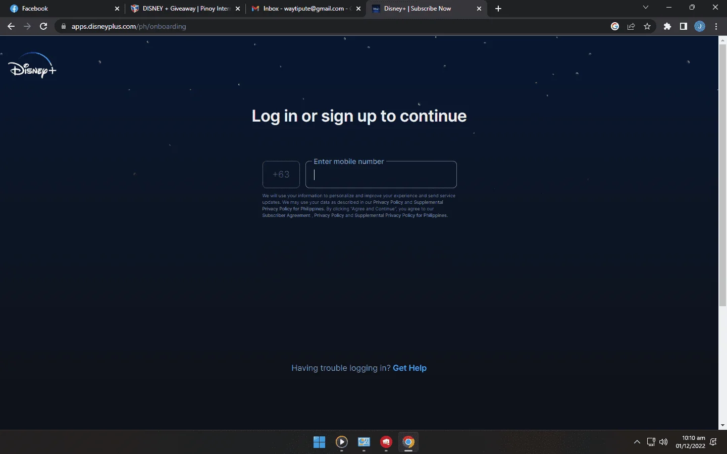Focus the Enter mobile number field
The image size is (727, 454).
coord(381,175)
